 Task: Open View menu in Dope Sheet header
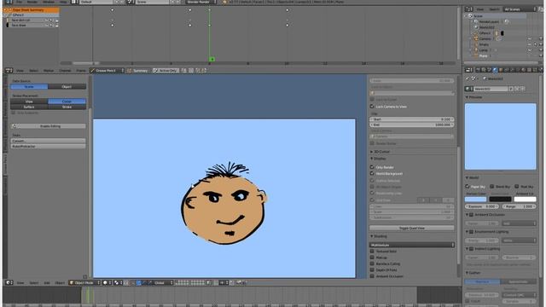coord(20,70)
